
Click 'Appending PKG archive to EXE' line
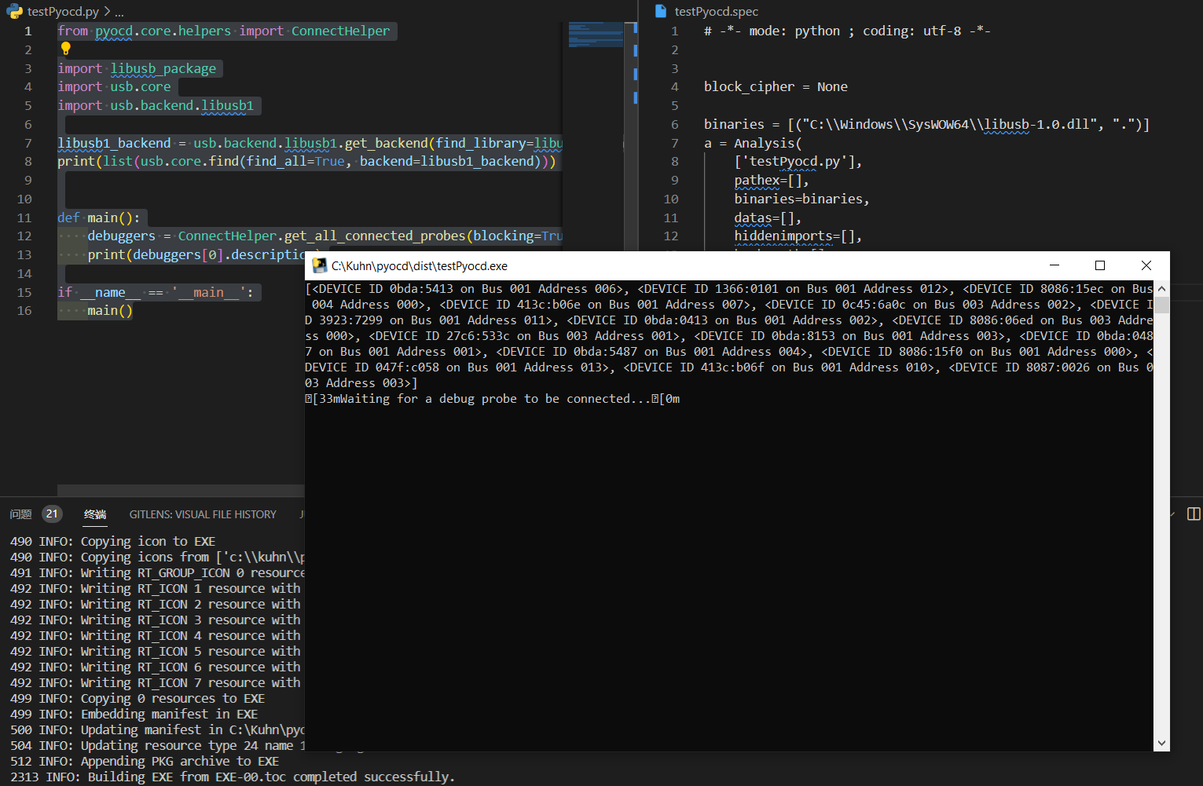click(x=180, y=762)
